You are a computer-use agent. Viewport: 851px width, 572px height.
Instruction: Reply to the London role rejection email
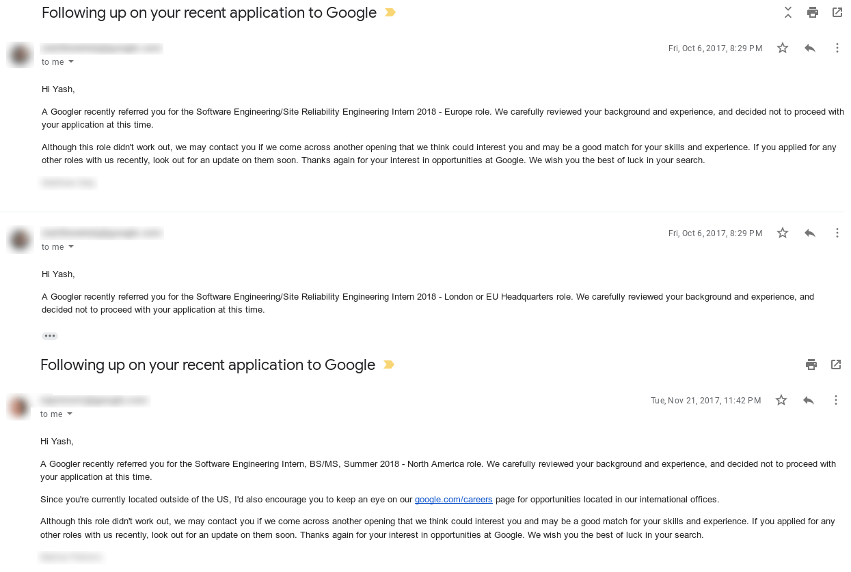(x=810, y=233)
